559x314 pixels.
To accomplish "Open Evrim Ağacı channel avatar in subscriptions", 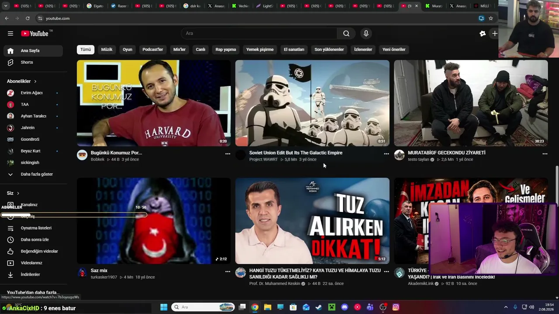I will click(x=11, y=93).
